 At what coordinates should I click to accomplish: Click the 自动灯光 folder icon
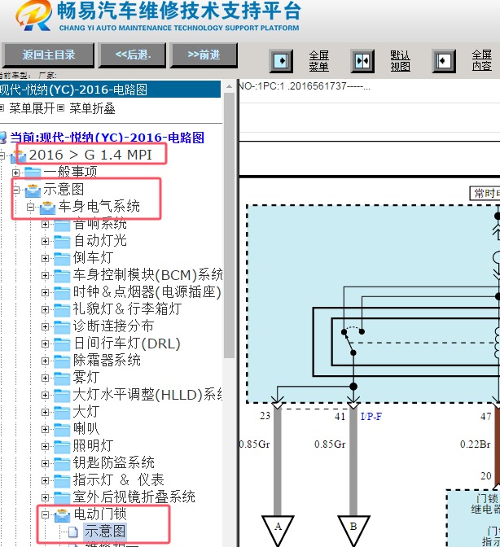click(x=62, y=242)
